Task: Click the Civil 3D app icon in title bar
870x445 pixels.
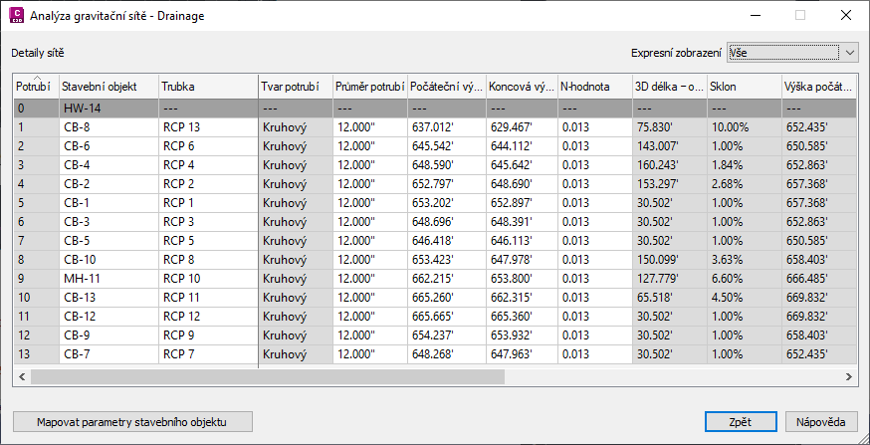Action: coord(17,16)
